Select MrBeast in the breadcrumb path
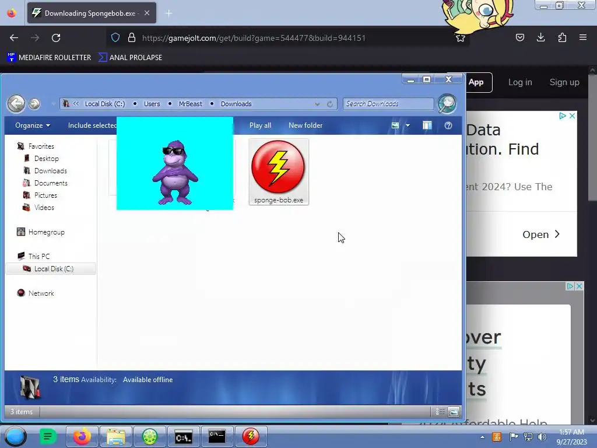Image resolution: width=597 pixels, height=448 pixels. (191, 104)
